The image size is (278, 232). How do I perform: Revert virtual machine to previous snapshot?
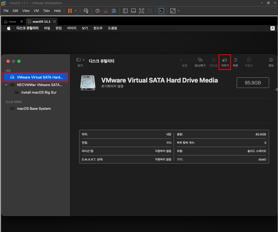[x=106, y=11]
